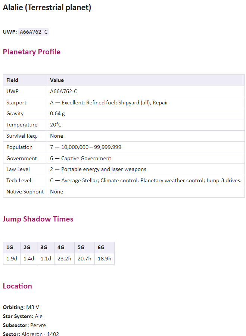Click the Population range value cell
The height and width of the screenshot is (336, 246).
click(146, 147)
